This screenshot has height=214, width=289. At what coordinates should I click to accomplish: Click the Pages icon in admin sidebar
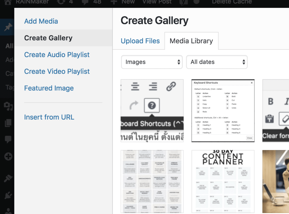pyautogui.click(x=8, y=123)
